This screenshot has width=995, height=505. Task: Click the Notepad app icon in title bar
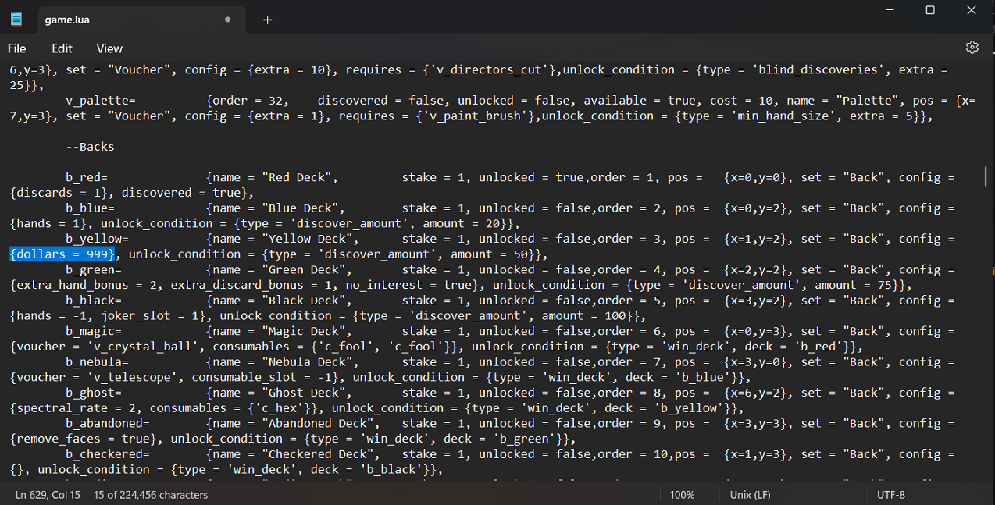[16, 20]
